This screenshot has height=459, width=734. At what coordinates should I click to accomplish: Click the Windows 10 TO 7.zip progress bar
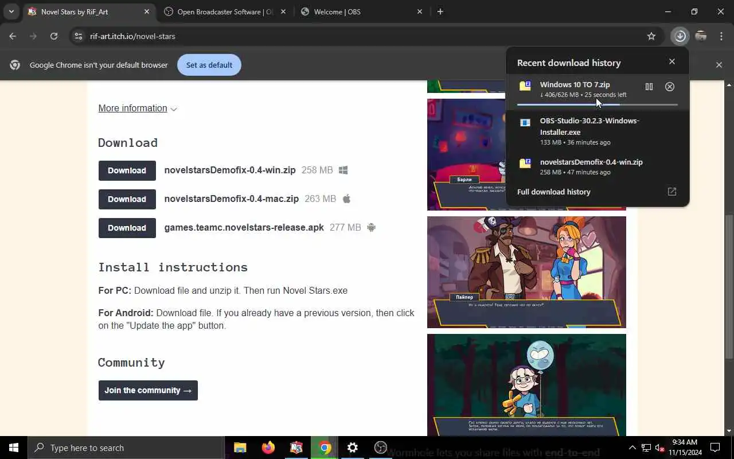[x=598, y=104]
